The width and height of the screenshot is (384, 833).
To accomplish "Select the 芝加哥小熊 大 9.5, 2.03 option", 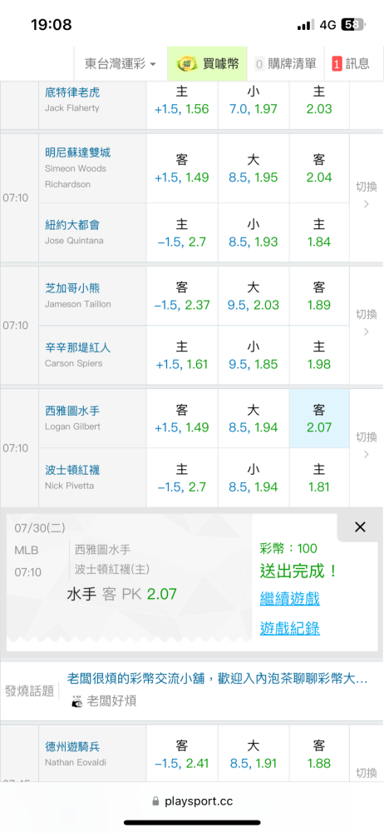I will point(254,297).
